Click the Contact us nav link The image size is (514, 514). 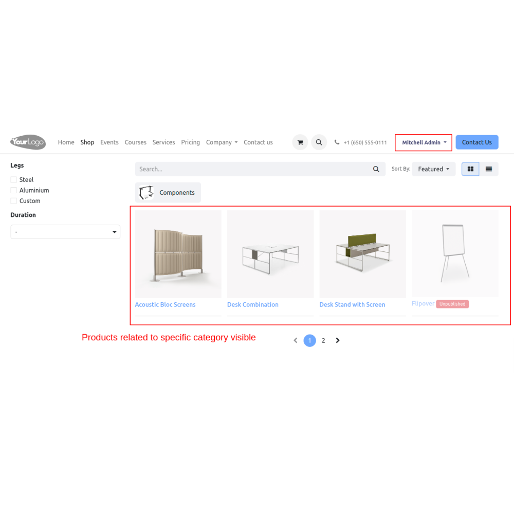tap(258, 142)
